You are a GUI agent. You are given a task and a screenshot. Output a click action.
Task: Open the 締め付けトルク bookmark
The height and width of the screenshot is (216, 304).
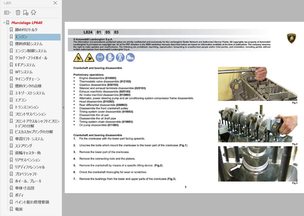[26, 30]
